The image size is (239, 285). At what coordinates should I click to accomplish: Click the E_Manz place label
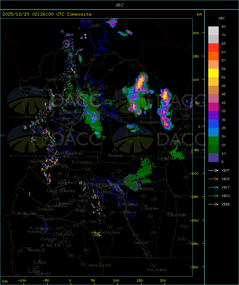pos(40,262)
